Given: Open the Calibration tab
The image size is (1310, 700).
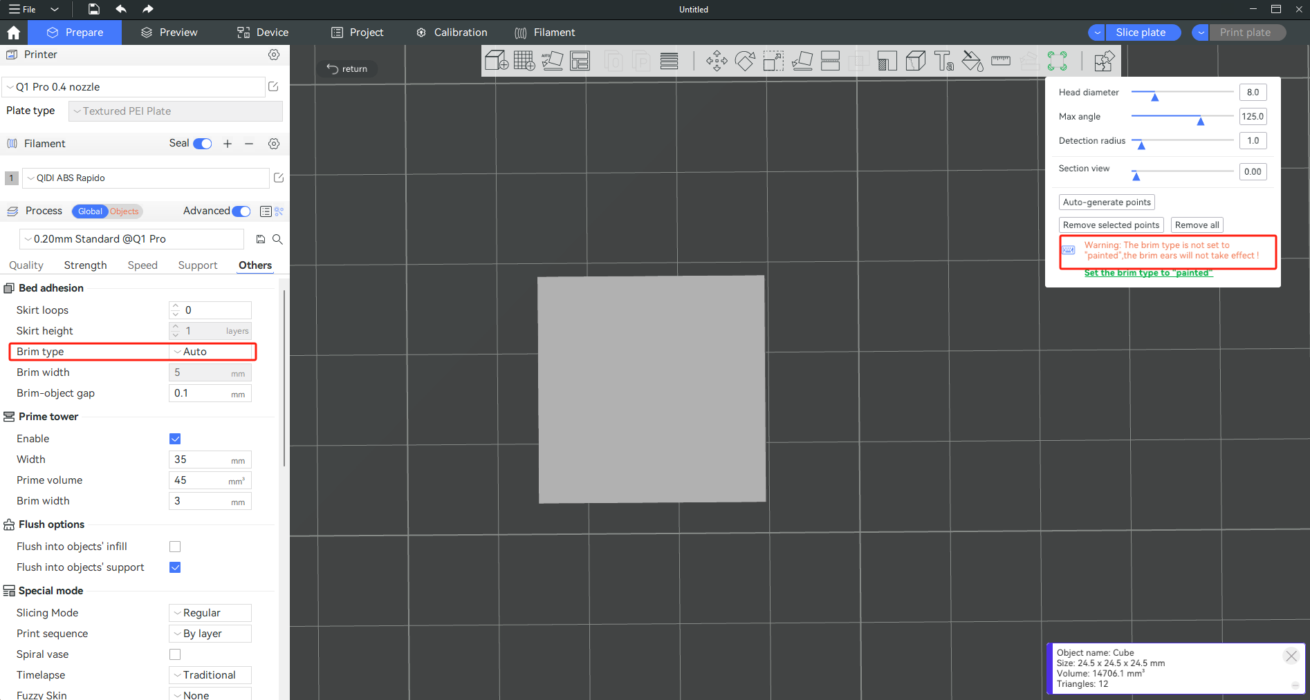Looking at the screenshot, I should (452, 32).
